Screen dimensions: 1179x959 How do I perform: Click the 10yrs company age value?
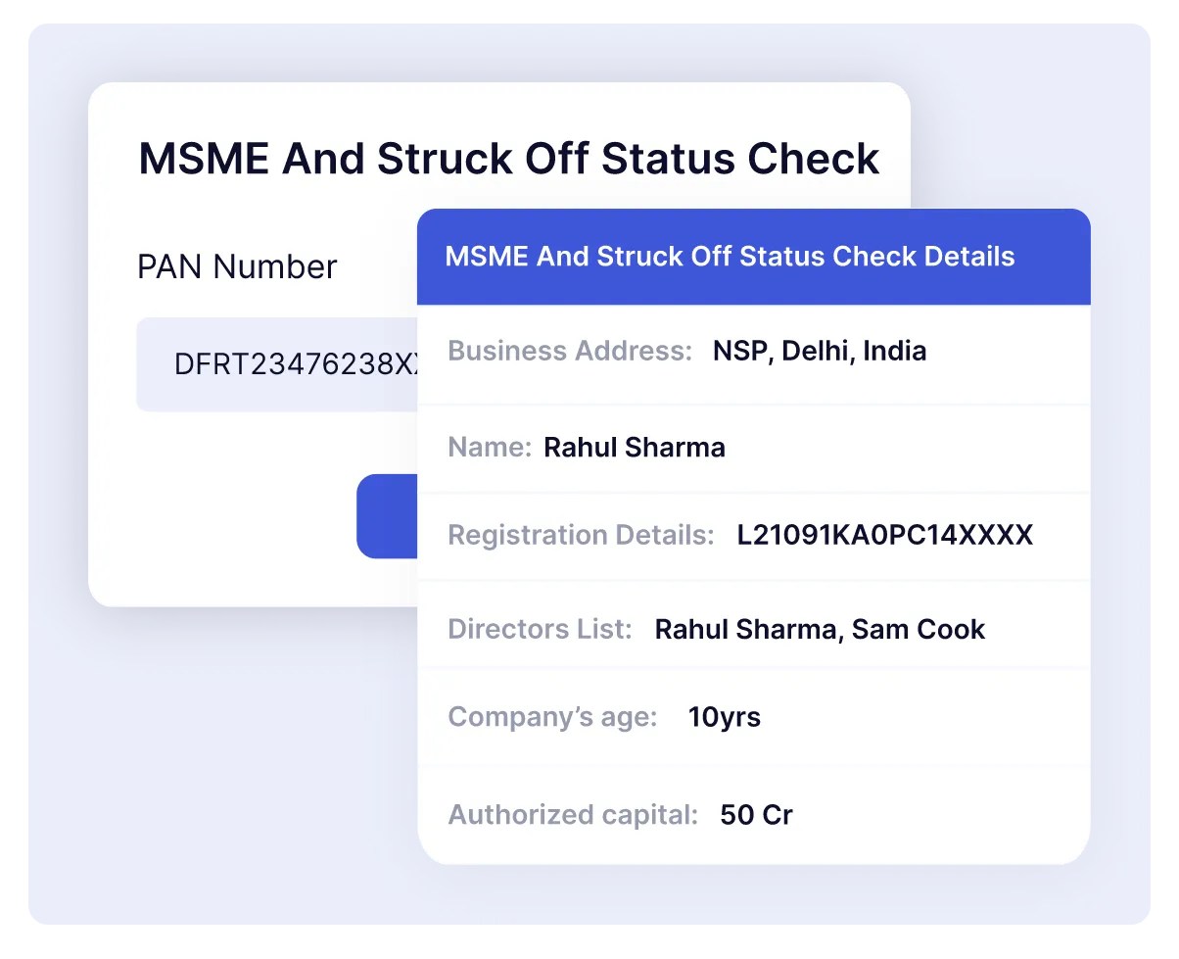pos(725,717)
